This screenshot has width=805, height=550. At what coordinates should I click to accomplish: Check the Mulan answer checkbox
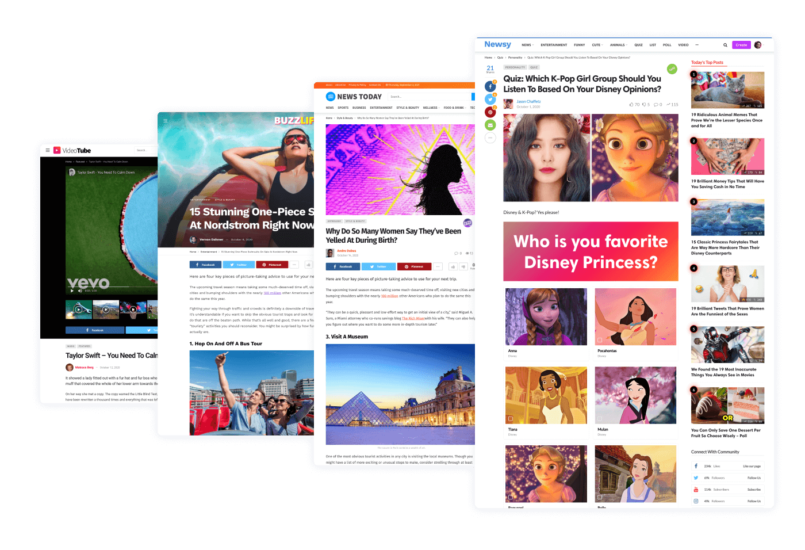coord(600,419)
